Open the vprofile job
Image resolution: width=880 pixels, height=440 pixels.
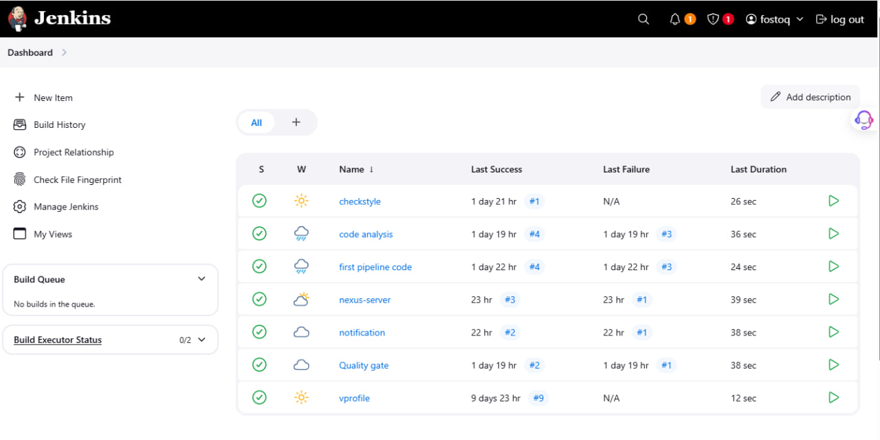pyautogui.click(x=354, y=398)
